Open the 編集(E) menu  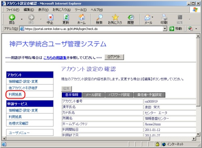tap(29, 10)
